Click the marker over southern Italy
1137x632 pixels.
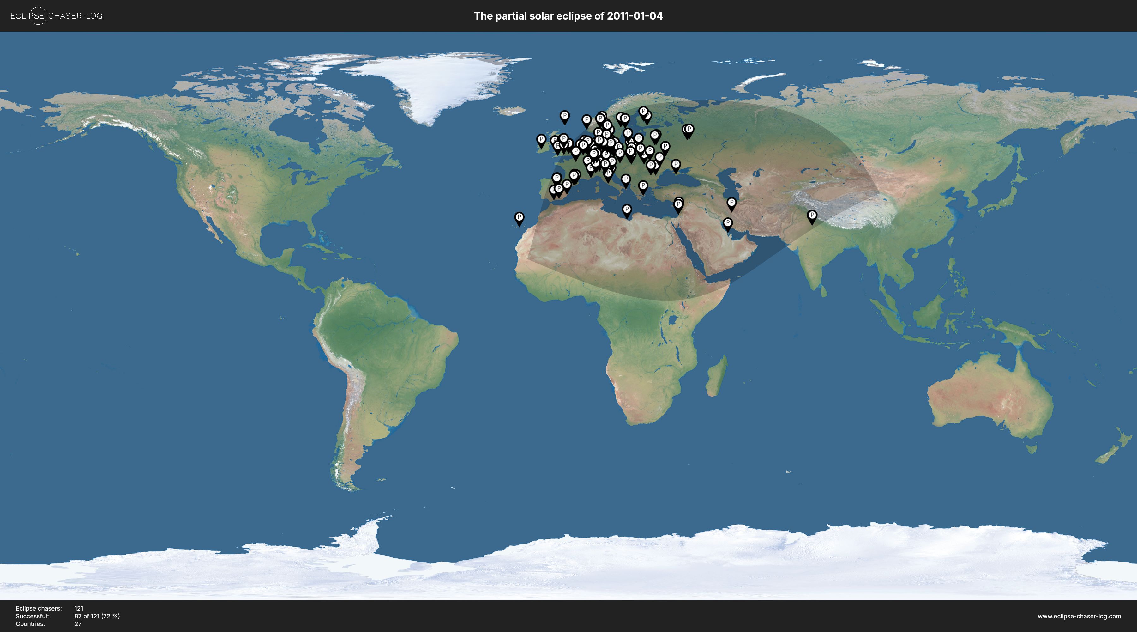pyautogui.click(x=625, y=181)
